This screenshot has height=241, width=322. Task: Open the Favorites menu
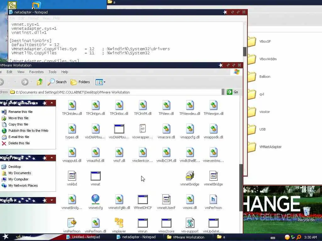click(x=36, y=72)
